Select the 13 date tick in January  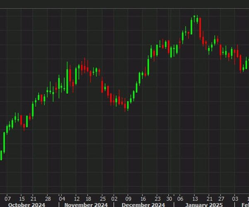click(x=195, y=198)
